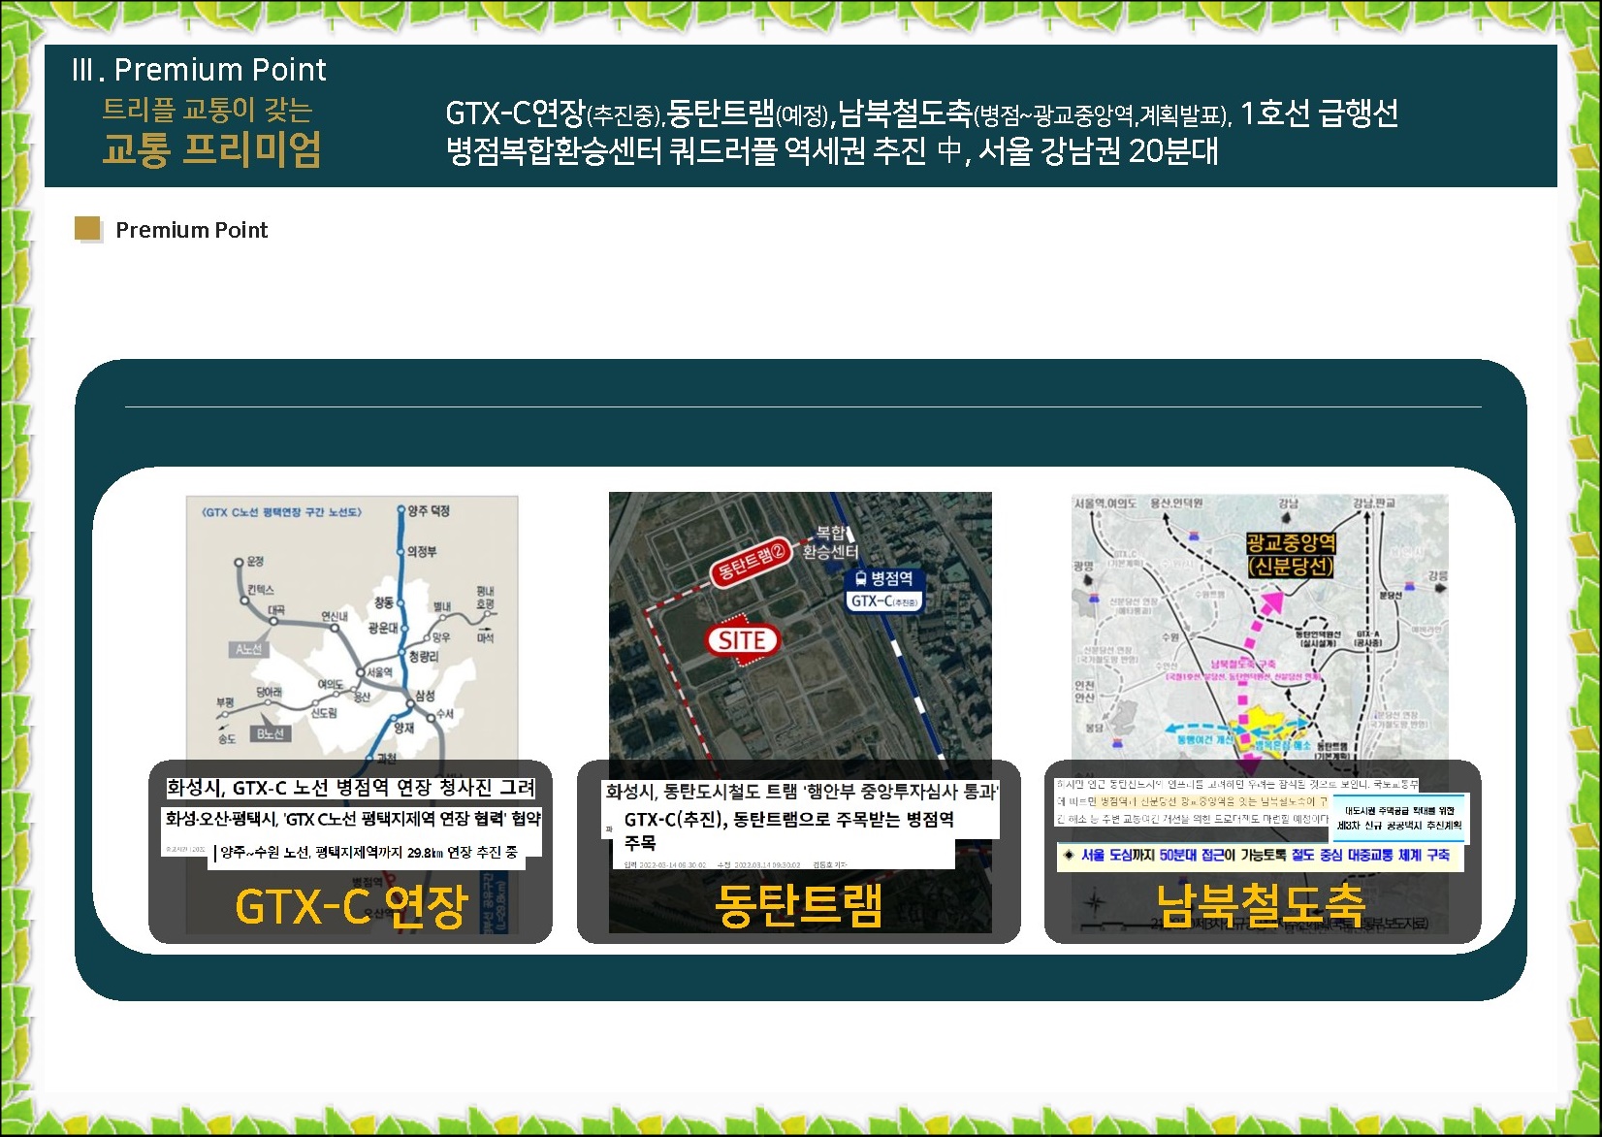Click the '광명' label on 남북철도축 map
This screenshot has width=1602, height=1137.
[1083, 565]
